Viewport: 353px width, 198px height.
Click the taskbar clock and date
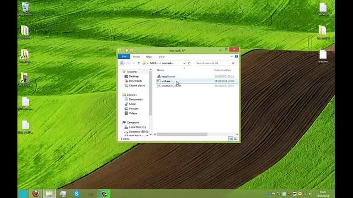(x=323, y=194)
